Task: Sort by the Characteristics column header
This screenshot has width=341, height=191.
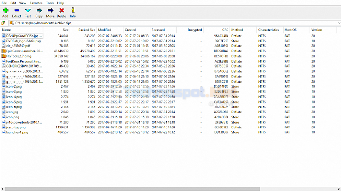Action: click(268, 30)
